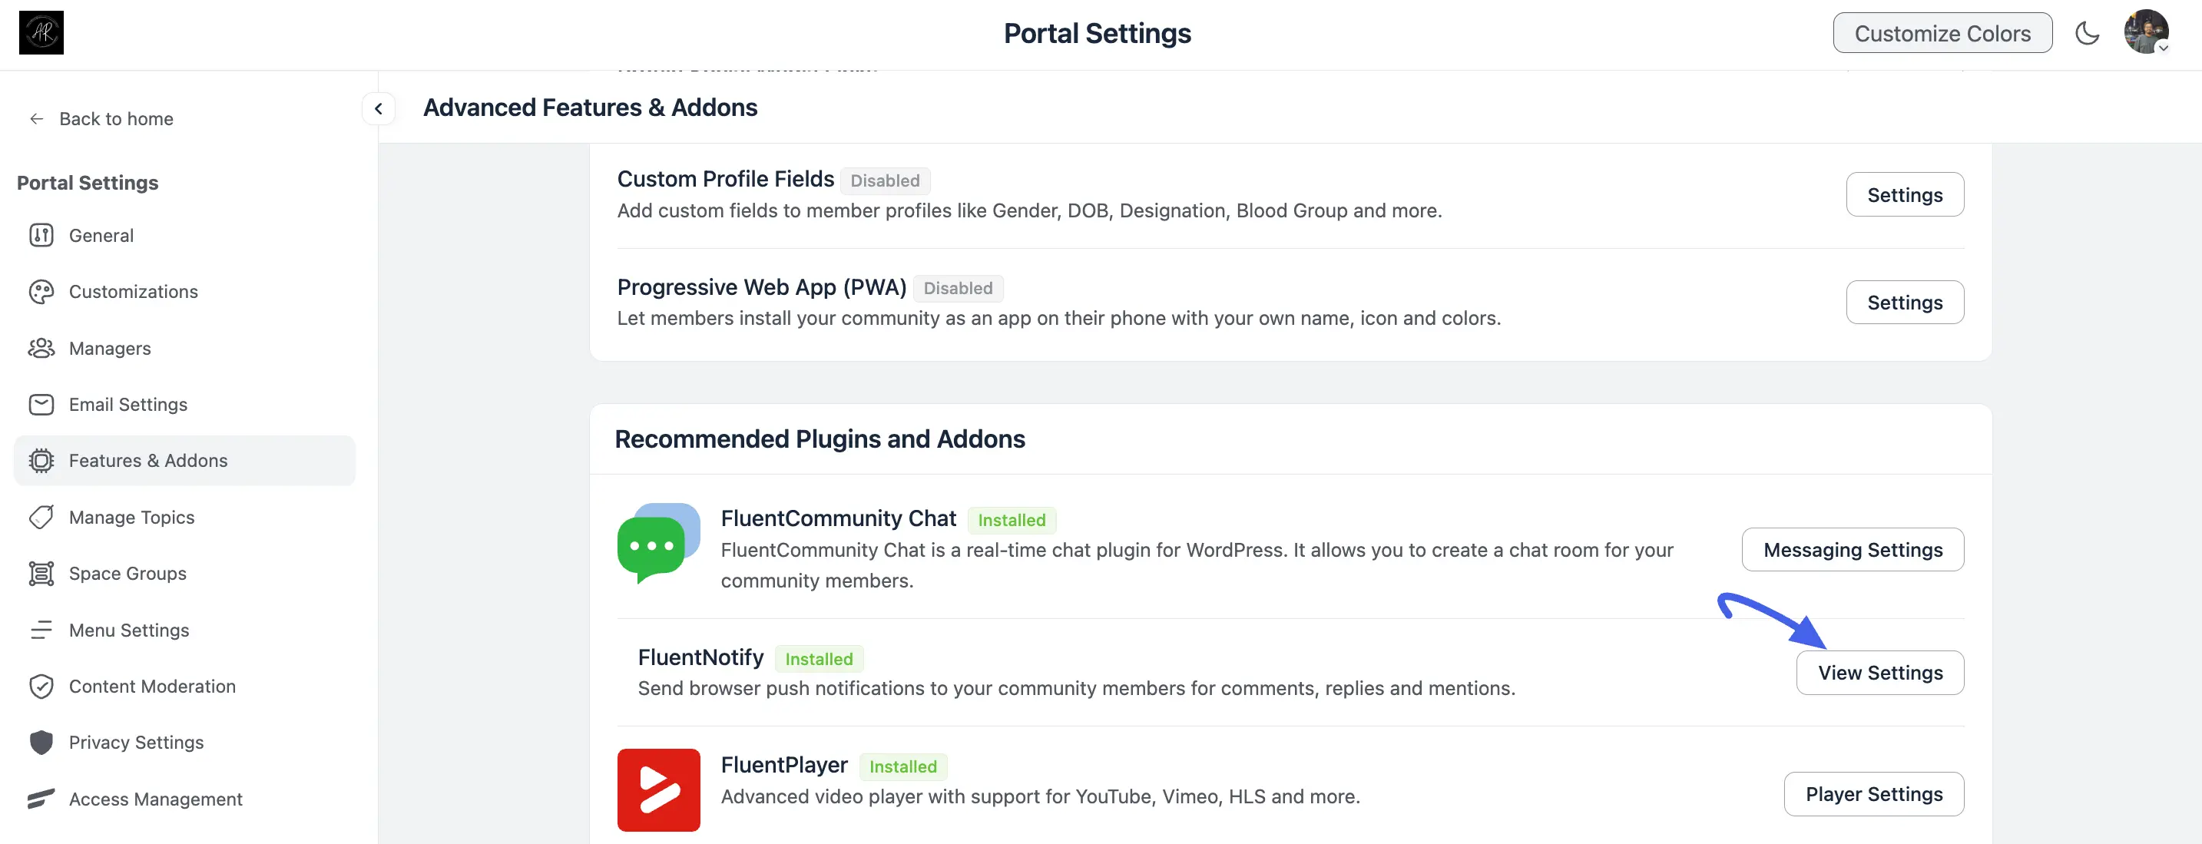Click the FluentCommunity Chat bubble logo
Screen dimensions: 2202x844
658,544
